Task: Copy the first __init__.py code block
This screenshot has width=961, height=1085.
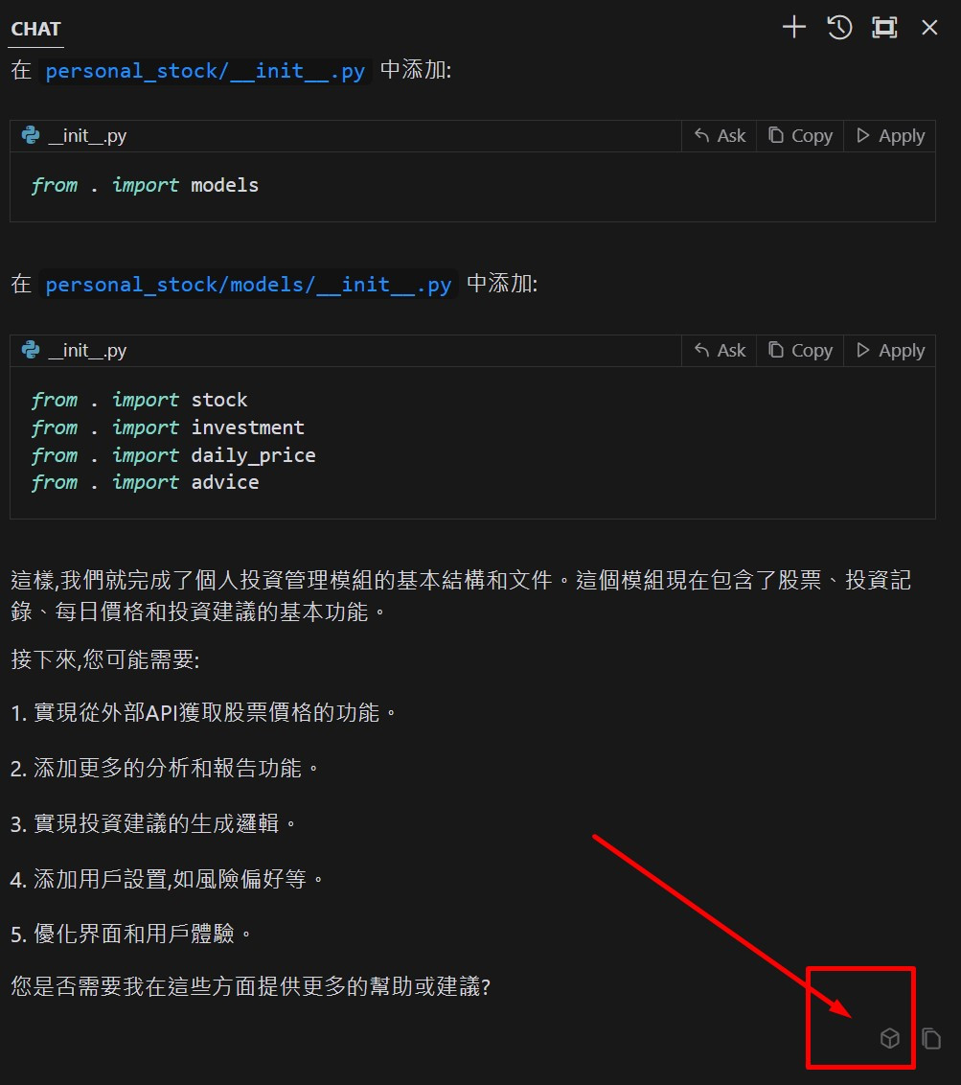Action: [800, 136]
